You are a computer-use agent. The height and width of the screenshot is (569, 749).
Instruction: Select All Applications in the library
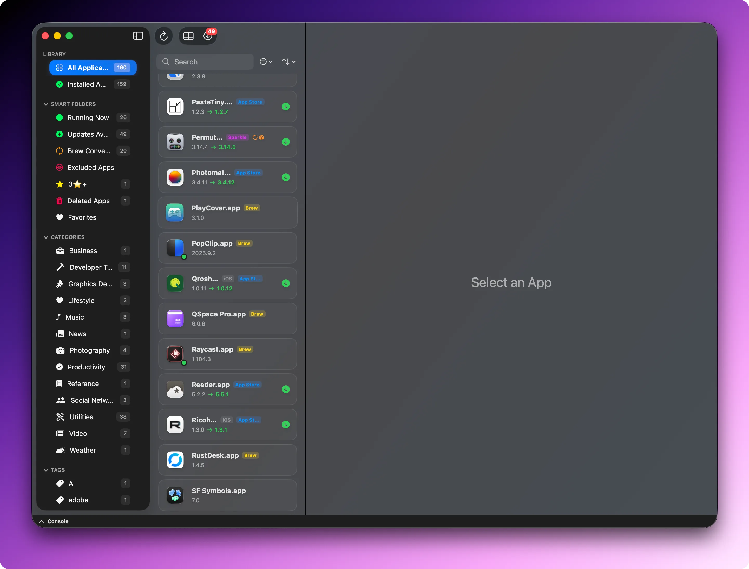93,67
